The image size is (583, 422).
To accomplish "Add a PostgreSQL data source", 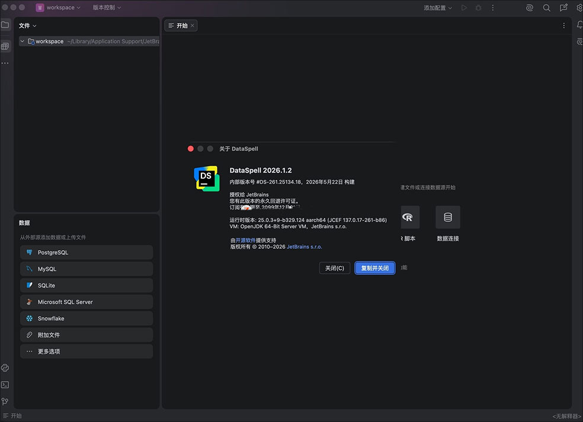I will pyautogui.click(x=87, y=252).
